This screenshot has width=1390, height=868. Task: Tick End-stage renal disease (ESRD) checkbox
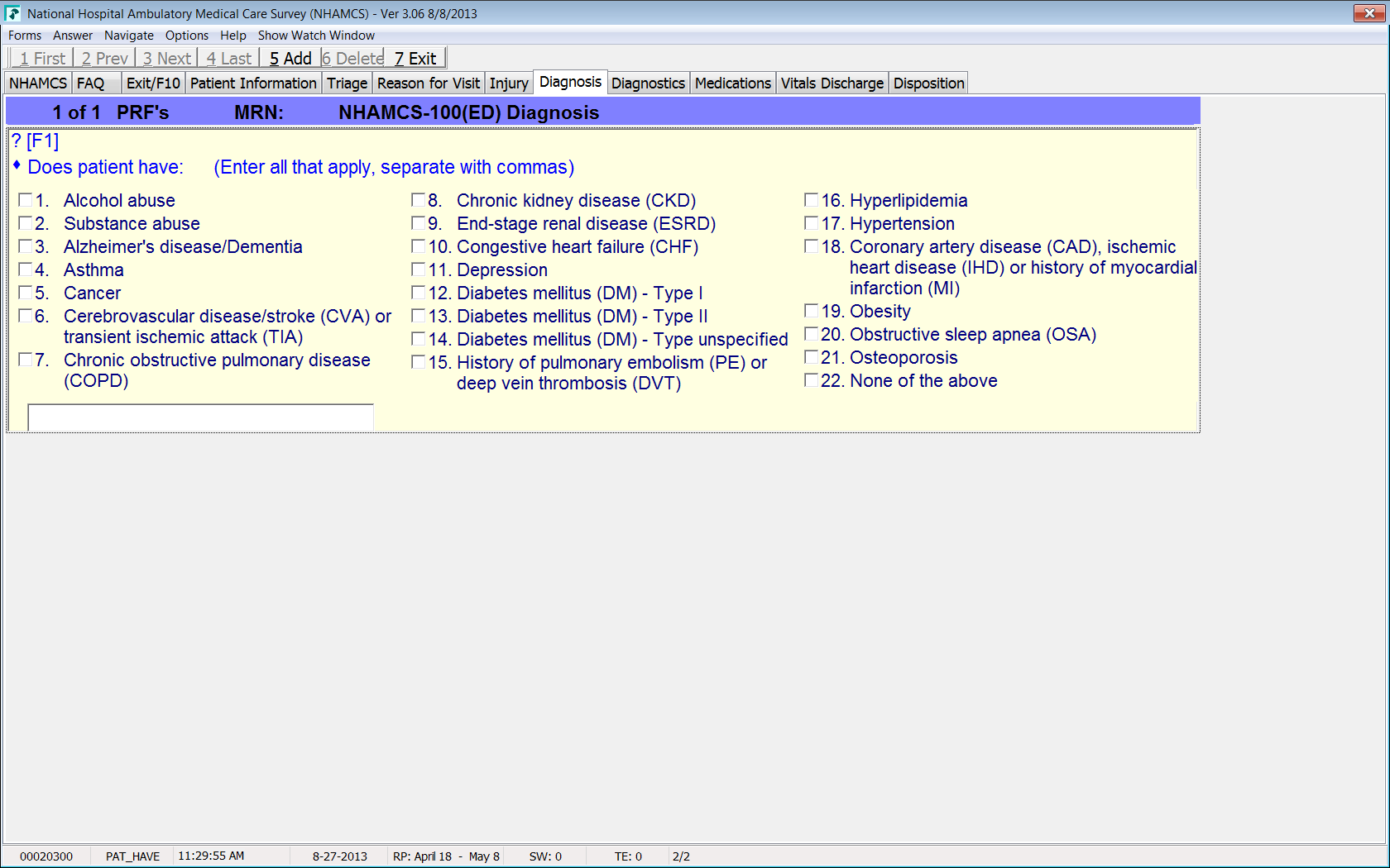[419, 223]
